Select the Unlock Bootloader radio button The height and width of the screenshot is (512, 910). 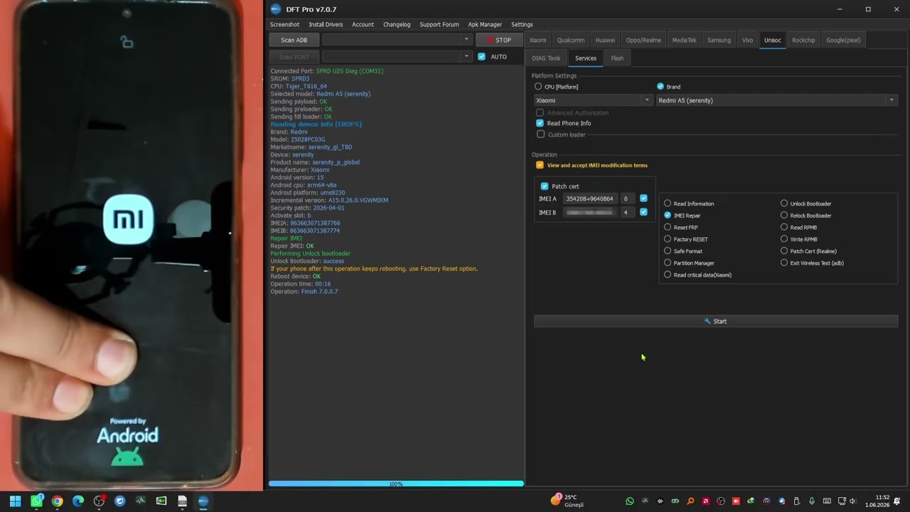(x=784, y=203)
